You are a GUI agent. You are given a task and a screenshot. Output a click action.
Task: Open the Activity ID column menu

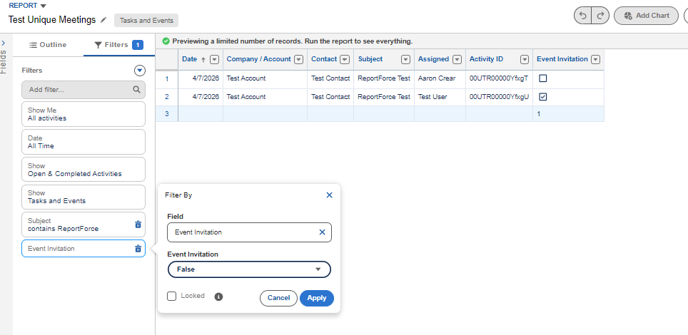pos(525,60)
